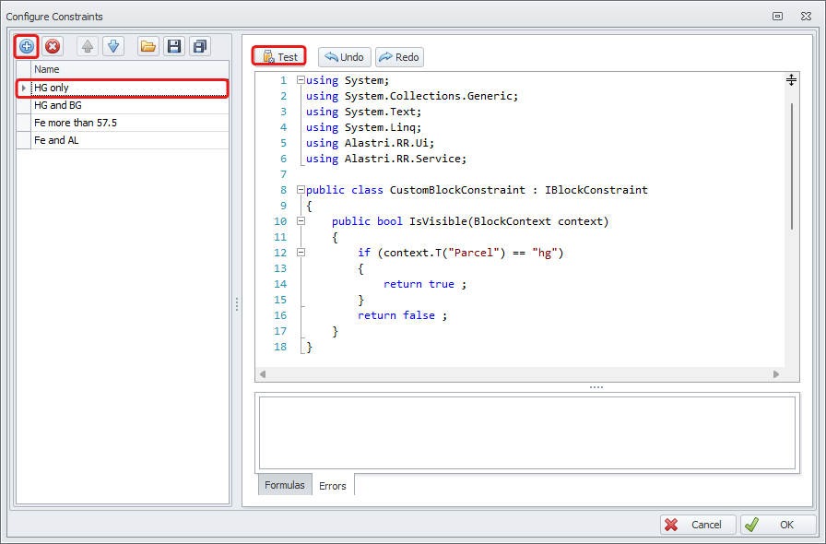The image size is (826, 544).
Task: Collapse the CustomBlockConstraint class at line 8
Action: coord(301,190)
